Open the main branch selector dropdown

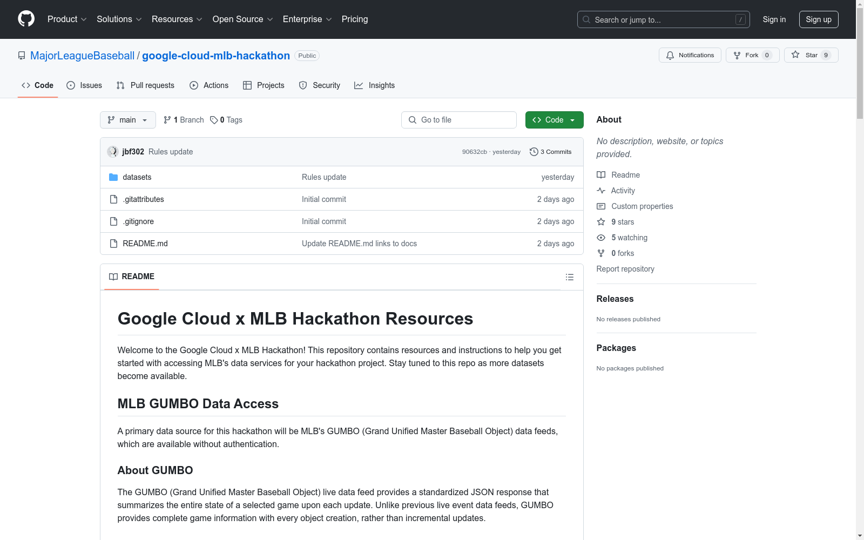pos(128,120)
